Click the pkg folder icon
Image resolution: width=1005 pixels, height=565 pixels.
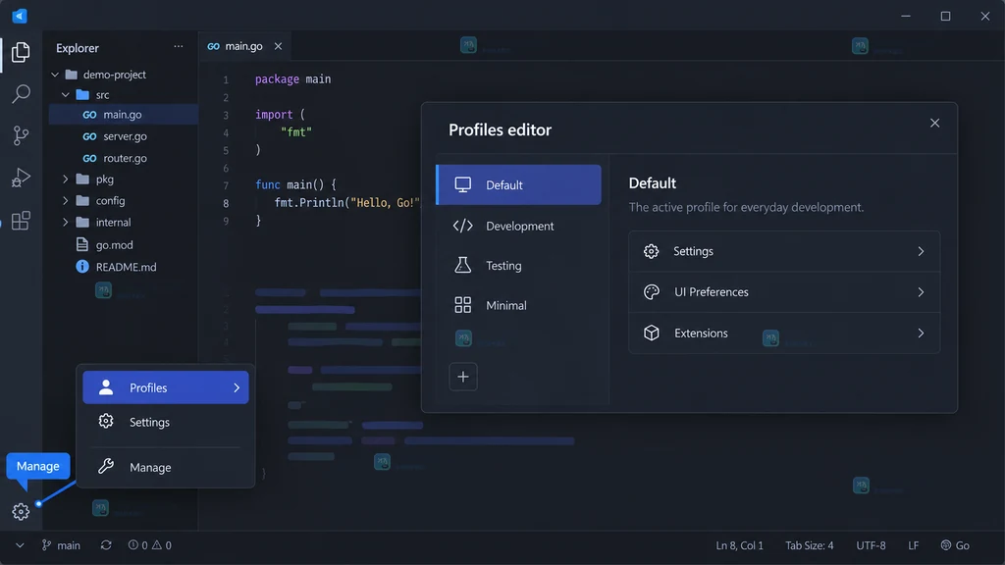click(x=82, y=180)
